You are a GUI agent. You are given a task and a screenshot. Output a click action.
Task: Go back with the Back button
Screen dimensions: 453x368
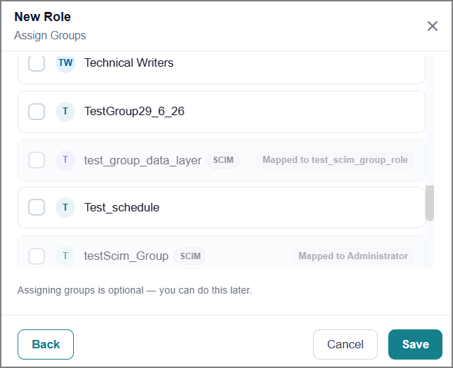[46, 344]
